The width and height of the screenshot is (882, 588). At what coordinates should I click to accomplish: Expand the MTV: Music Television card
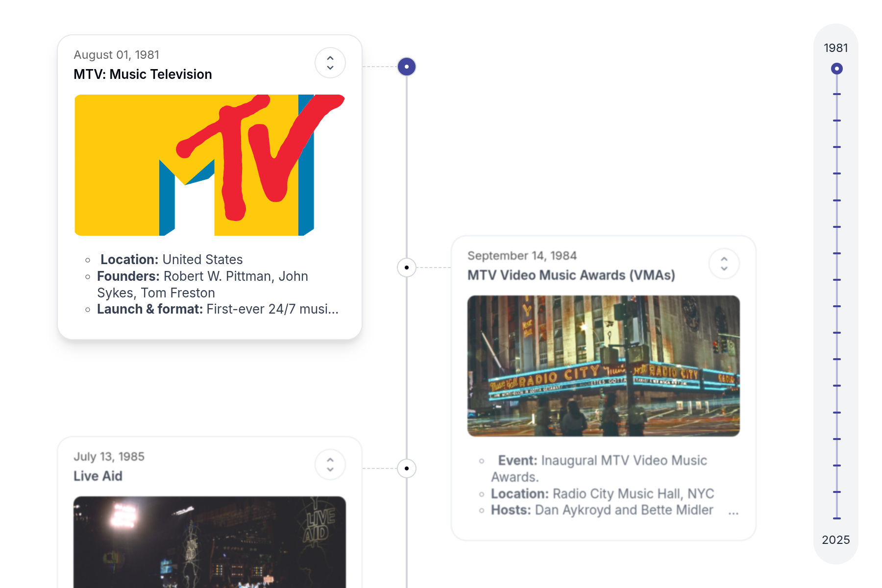(330, 63)
